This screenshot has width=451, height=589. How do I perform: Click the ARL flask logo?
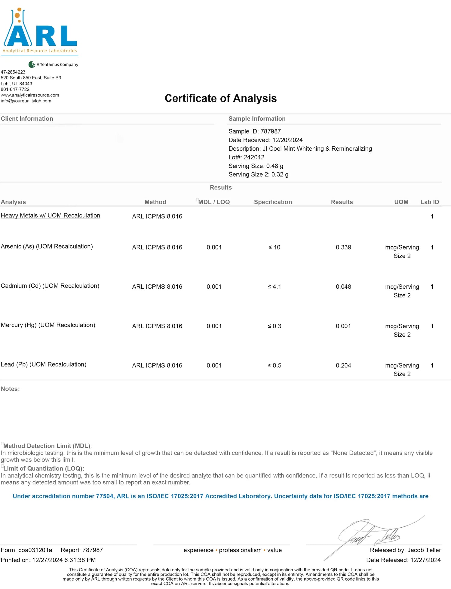point(40,32)
